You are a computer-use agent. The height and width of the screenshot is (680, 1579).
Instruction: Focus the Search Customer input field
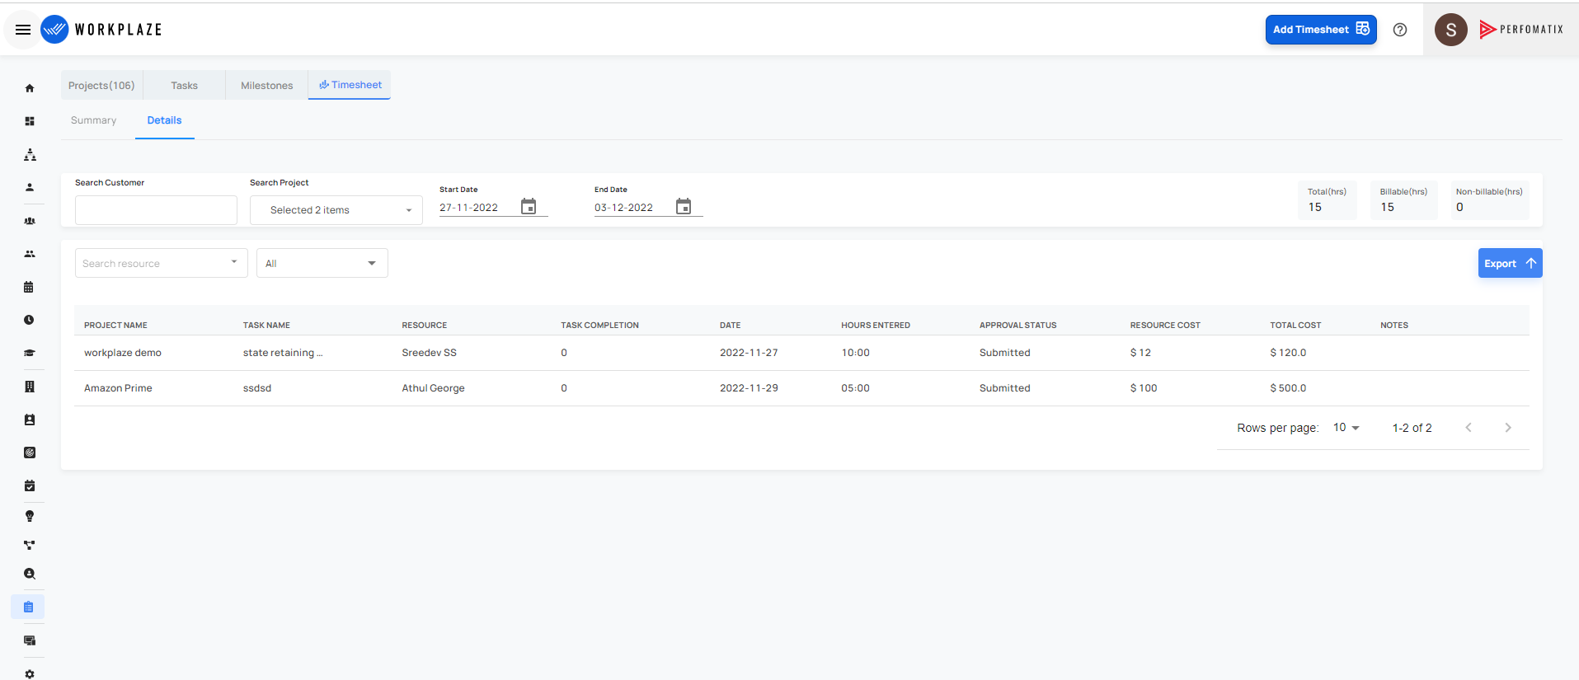(156, 210)
